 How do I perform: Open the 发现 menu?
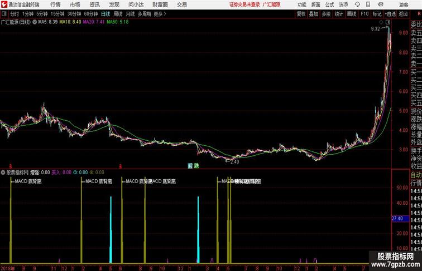114,4
